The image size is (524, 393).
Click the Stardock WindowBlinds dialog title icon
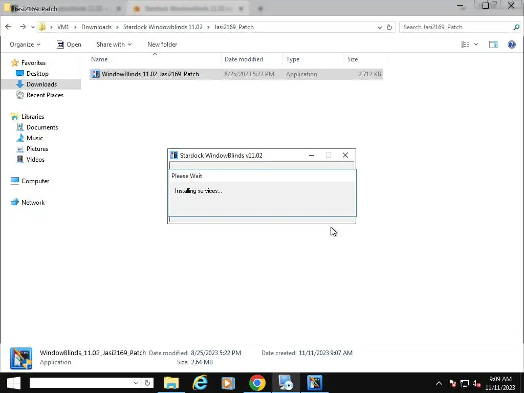click(174, 155)
